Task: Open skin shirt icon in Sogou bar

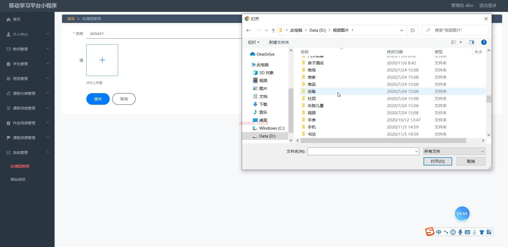Action: click(x=482, y=232)
